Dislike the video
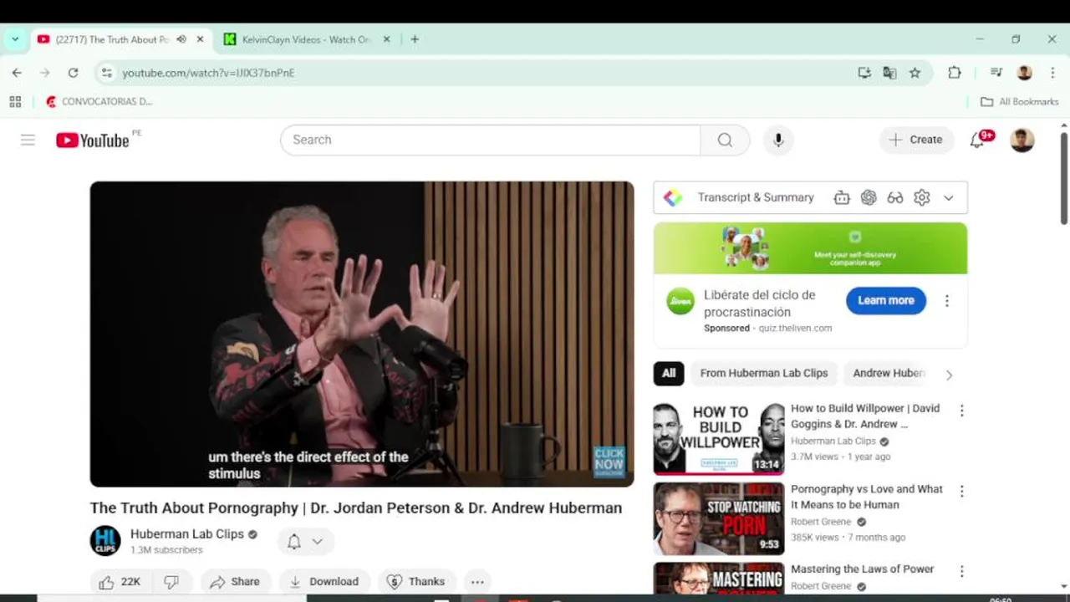The height and width of the screenshot is (602, 1070). pos(172,582)
